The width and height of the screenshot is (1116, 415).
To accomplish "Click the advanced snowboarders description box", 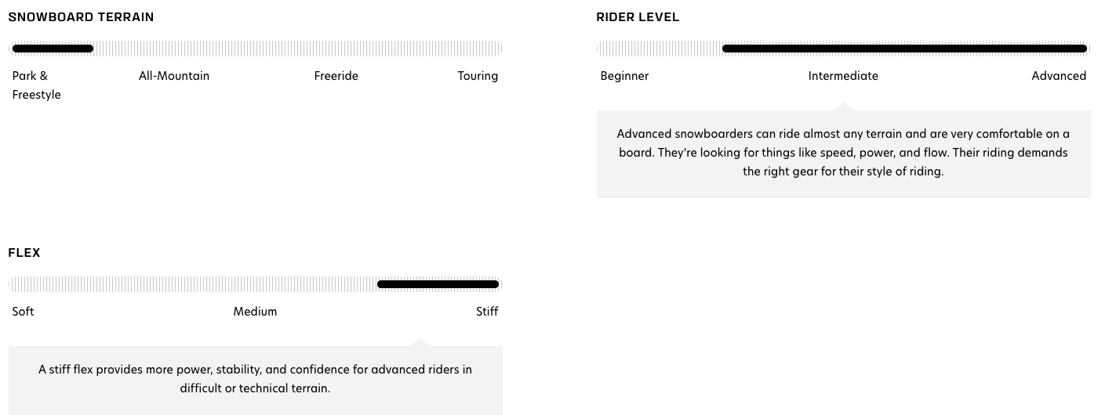I will tap(843, 153).
